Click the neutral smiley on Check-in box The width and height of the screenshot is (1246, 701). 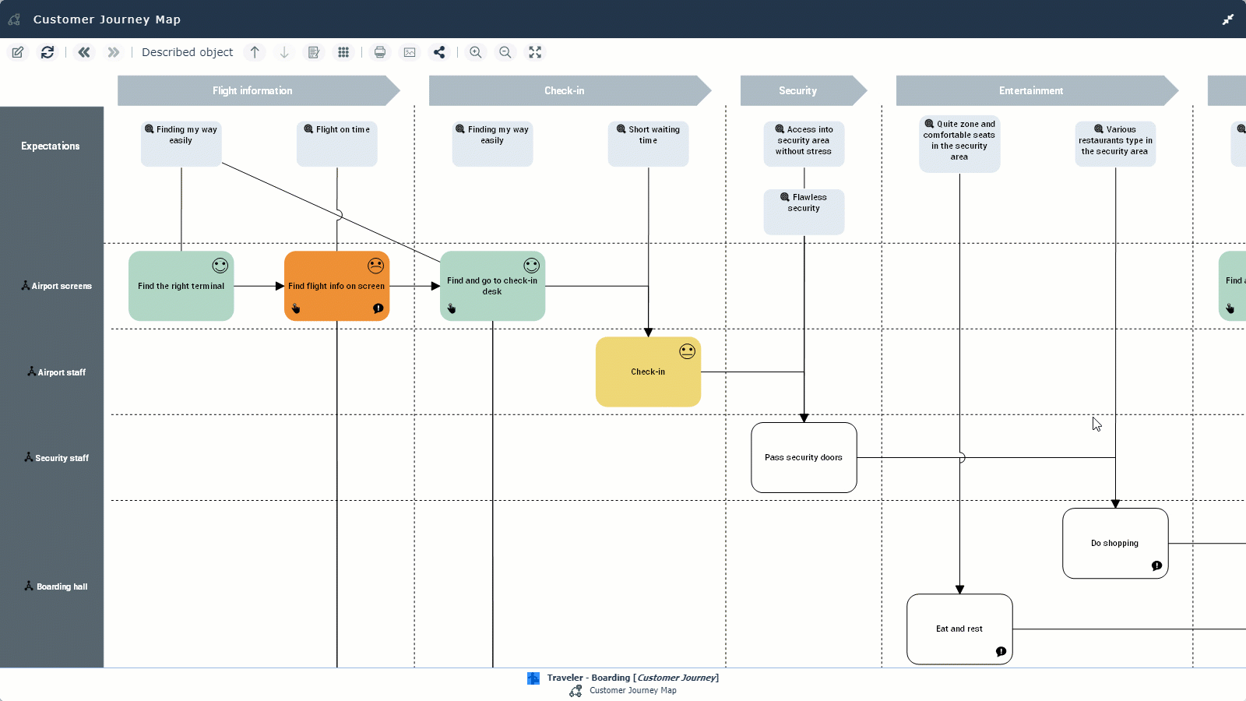pyautogui.click(x=688, y=351)
